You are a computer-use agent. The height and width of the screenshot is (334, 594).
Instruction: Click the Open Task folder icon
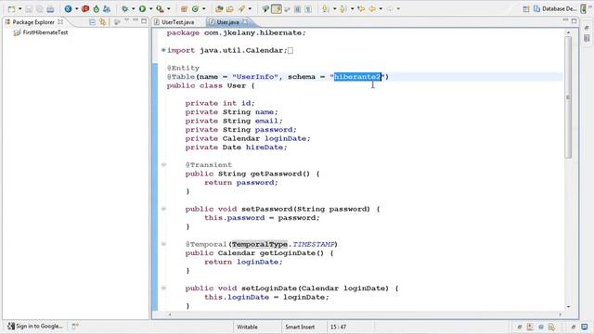(230, 8)
